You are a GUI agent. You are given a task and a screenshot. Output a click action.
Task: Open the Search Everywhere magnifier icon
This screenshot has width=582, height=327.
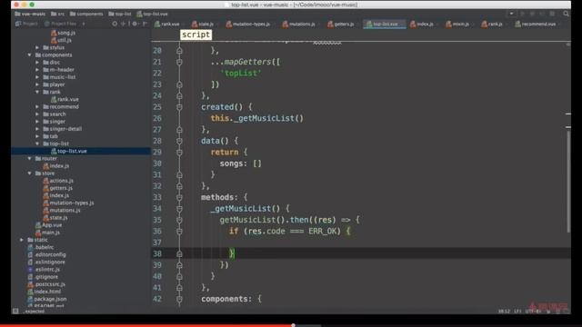coord(566,14)
